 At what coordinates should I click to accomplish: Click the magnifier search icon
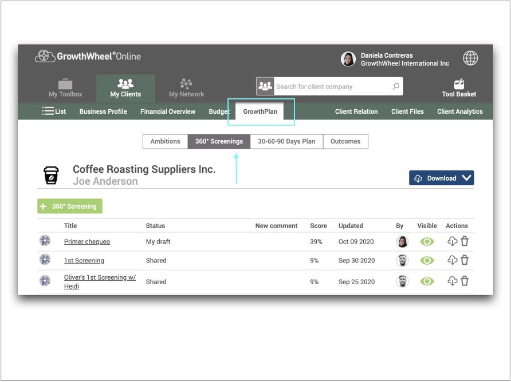pyautogui.click(x=396, y=86)
